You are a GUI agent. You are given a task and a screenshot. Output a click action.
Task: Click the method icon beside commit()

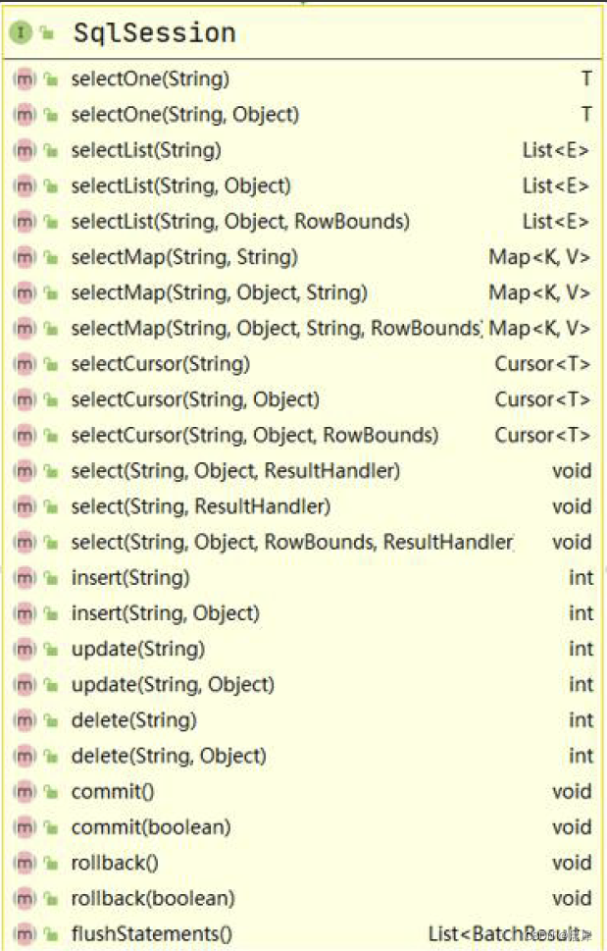24,791
